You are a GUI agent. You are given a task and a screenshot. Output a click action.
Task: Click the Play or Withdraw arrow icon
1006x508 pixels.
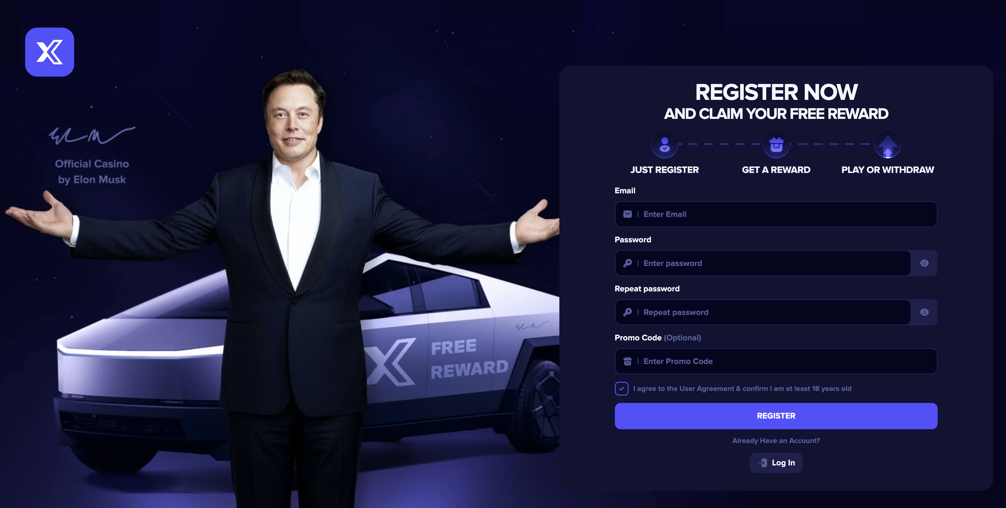888,145
